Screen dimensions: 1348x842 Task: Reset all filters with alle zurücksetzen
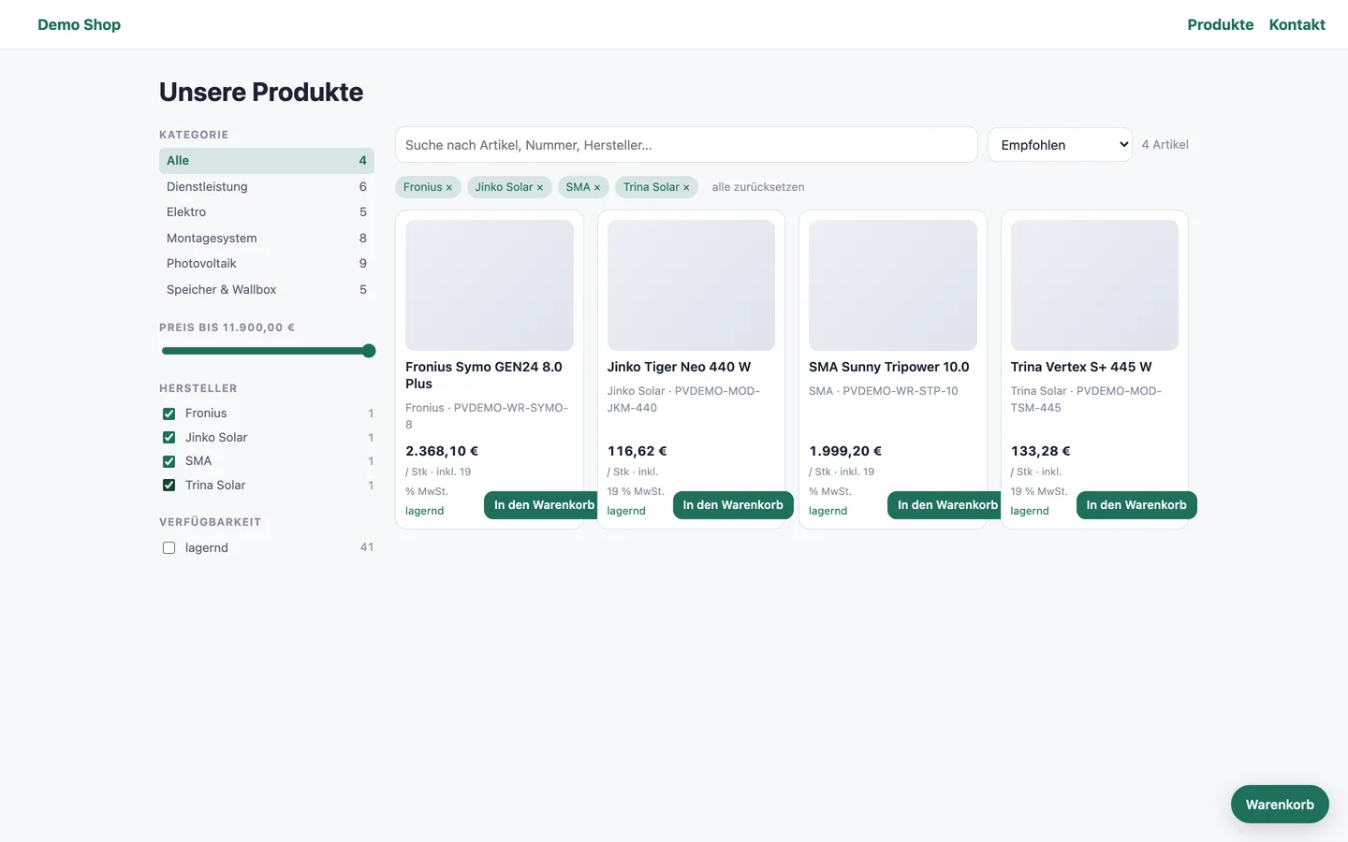click(758, 187)
